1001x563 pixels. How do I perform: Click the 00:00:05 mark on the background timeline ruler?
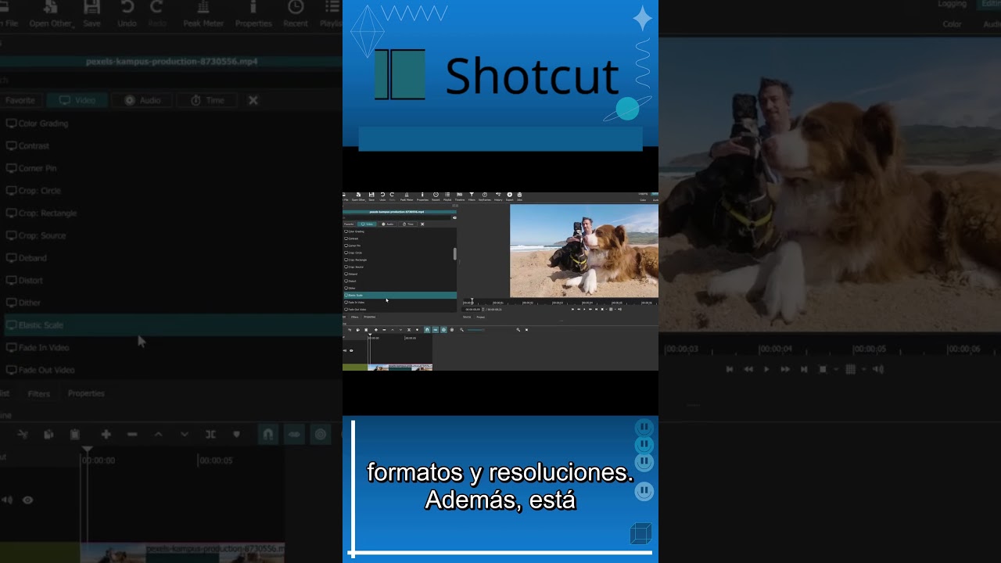click(215, 461)
